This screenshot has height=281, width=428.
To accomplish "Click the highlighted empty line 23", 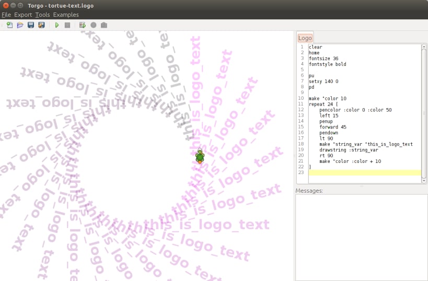I will click(365, 172).
